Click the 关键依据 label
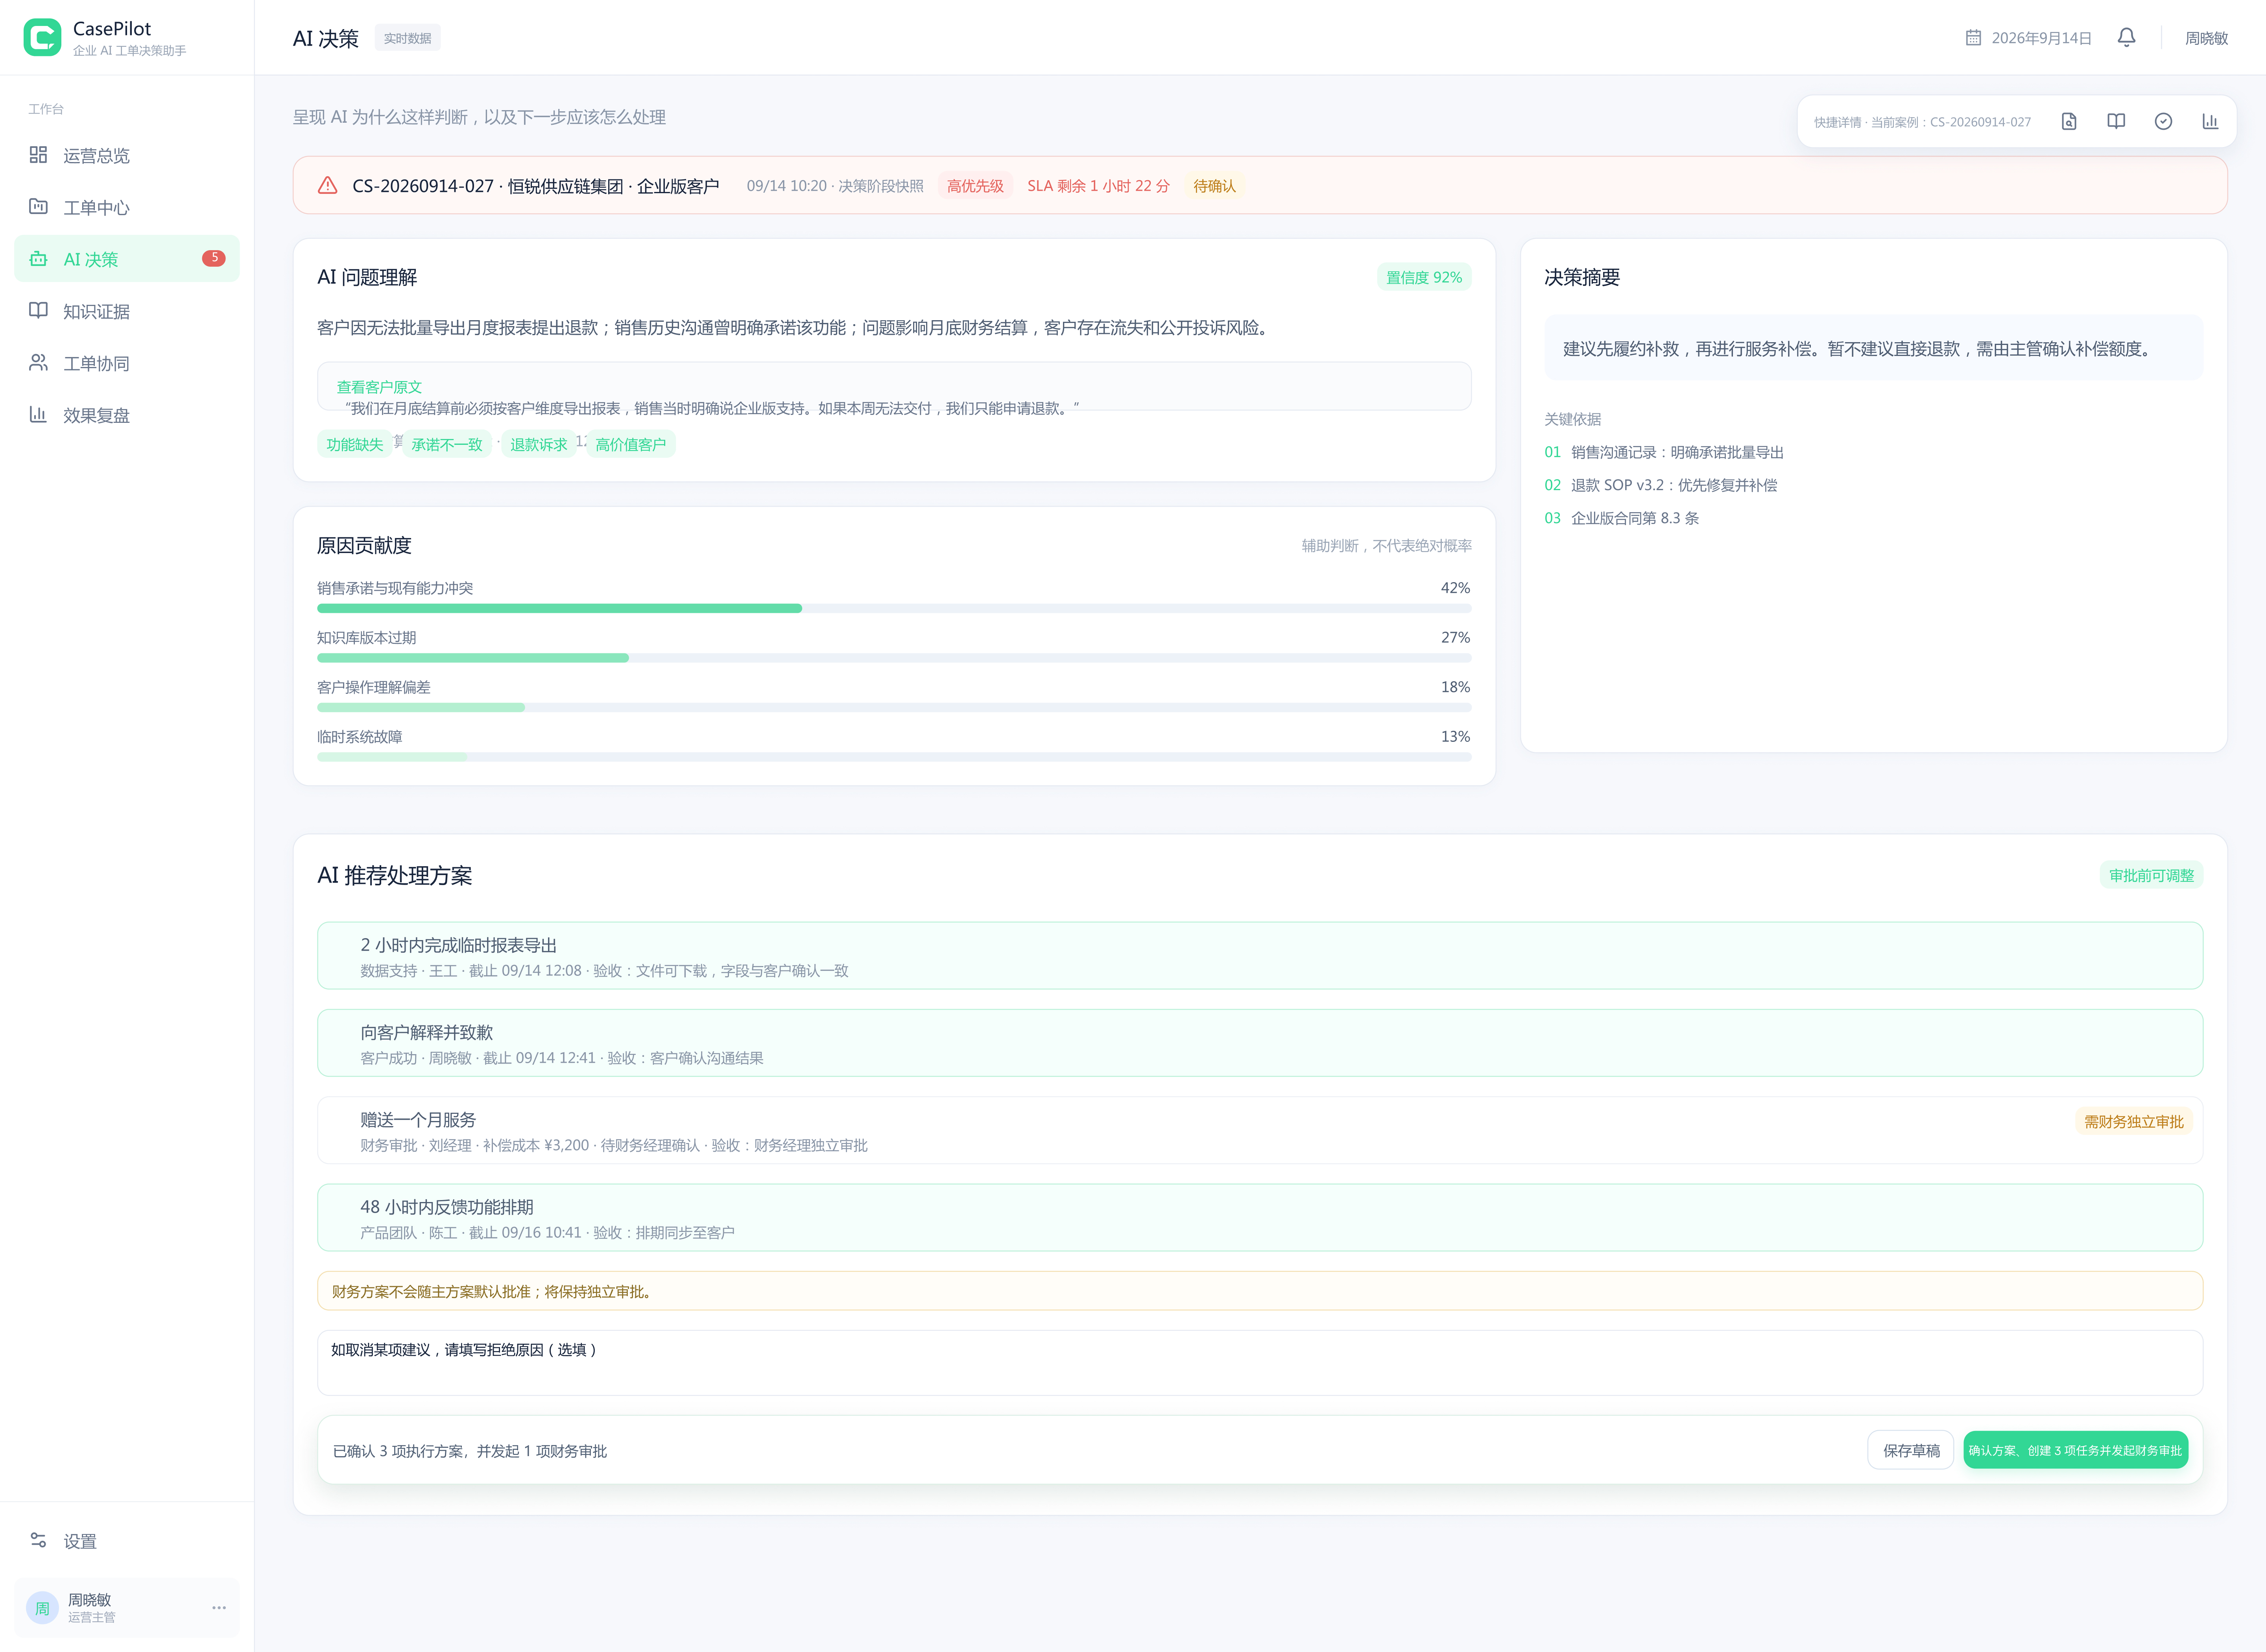 click(1572, 419)
